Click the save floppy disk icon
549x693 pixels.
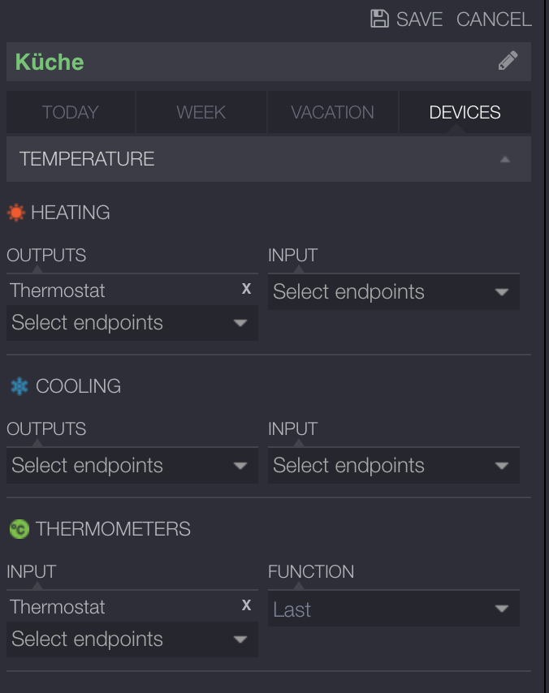[x=379, y=19]
